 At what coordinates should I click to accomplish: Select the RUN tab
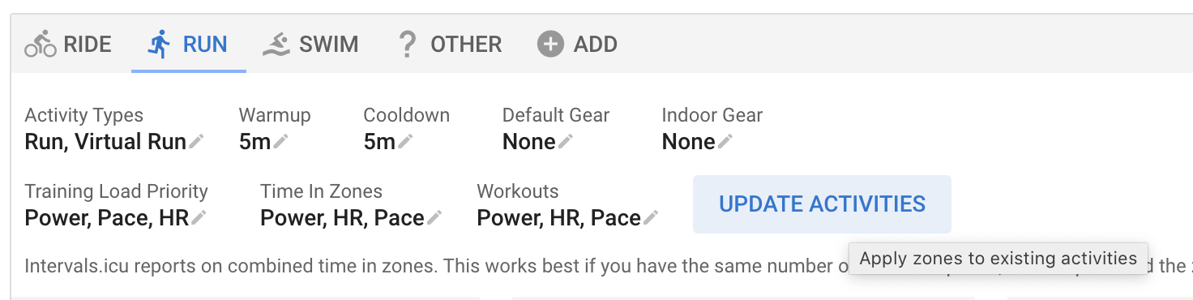(x=188, y=44)
